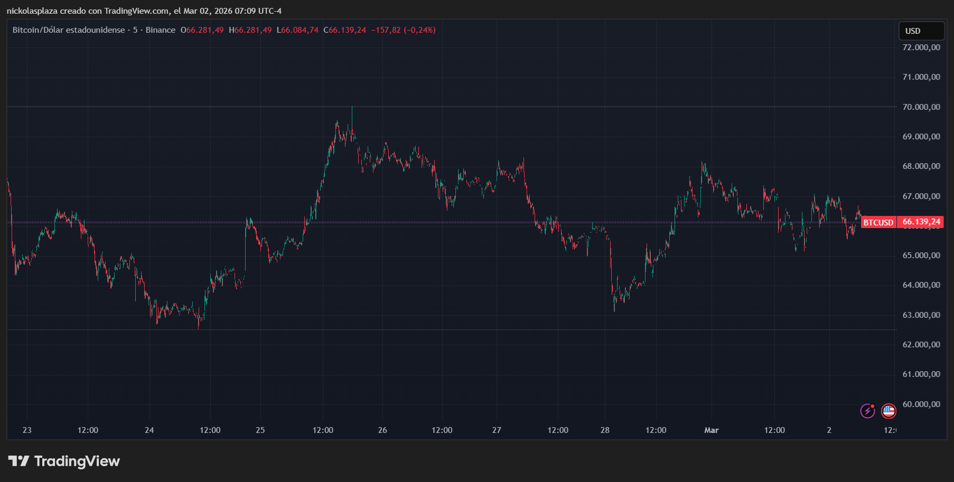Click the Binance exchange name in header
The width and height of the screenshot is (954, 482).
point(160,30)
